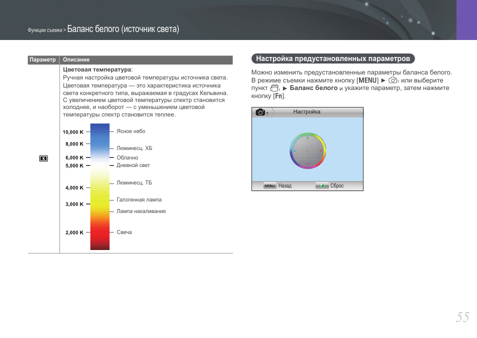Click center of white balance color wheel

pyautogui.click(x=307, y=150)
